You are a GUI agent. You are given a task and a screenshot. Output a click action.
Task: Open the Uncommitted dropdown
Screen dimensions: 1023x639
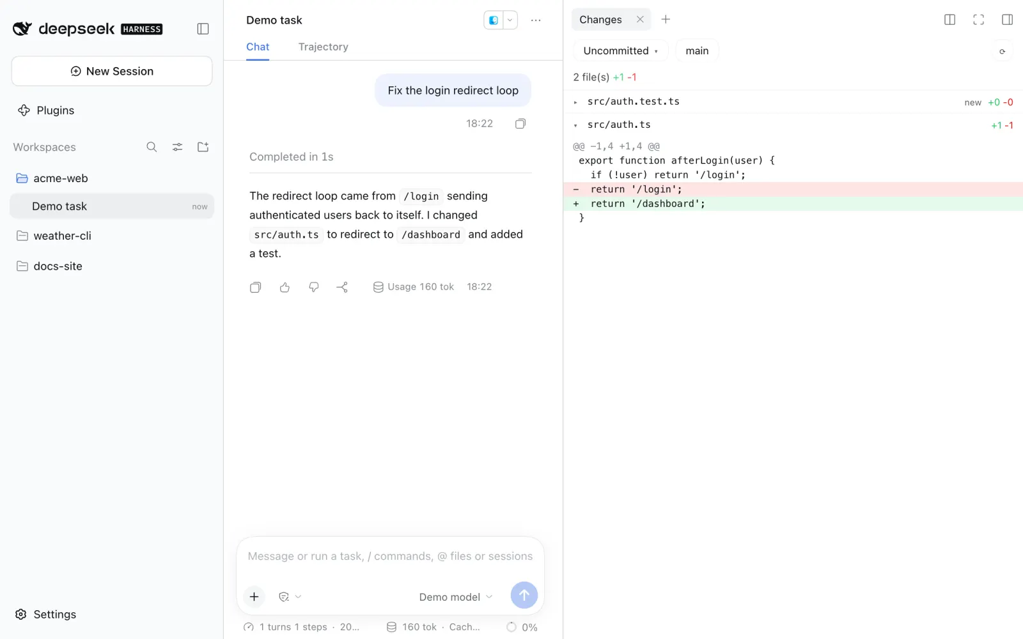pyautogui.click(x=620, y=50)
